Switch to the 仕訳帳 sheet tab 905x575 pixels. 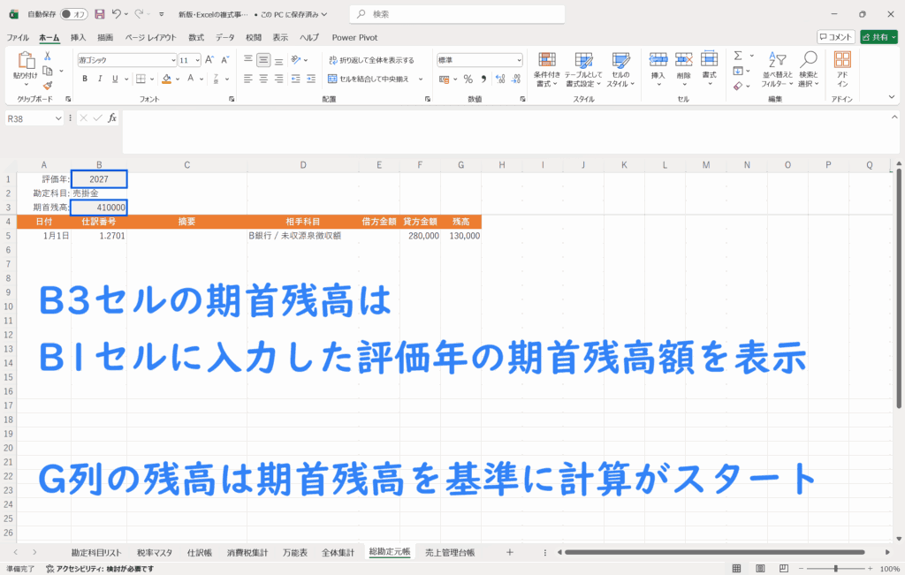(199, 552)
